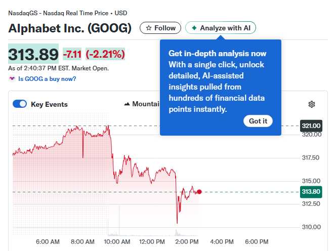Click the red current price dot on chart
Image resolution: width=336 pixels, height=251 pixels.
[x=199, y=192]
